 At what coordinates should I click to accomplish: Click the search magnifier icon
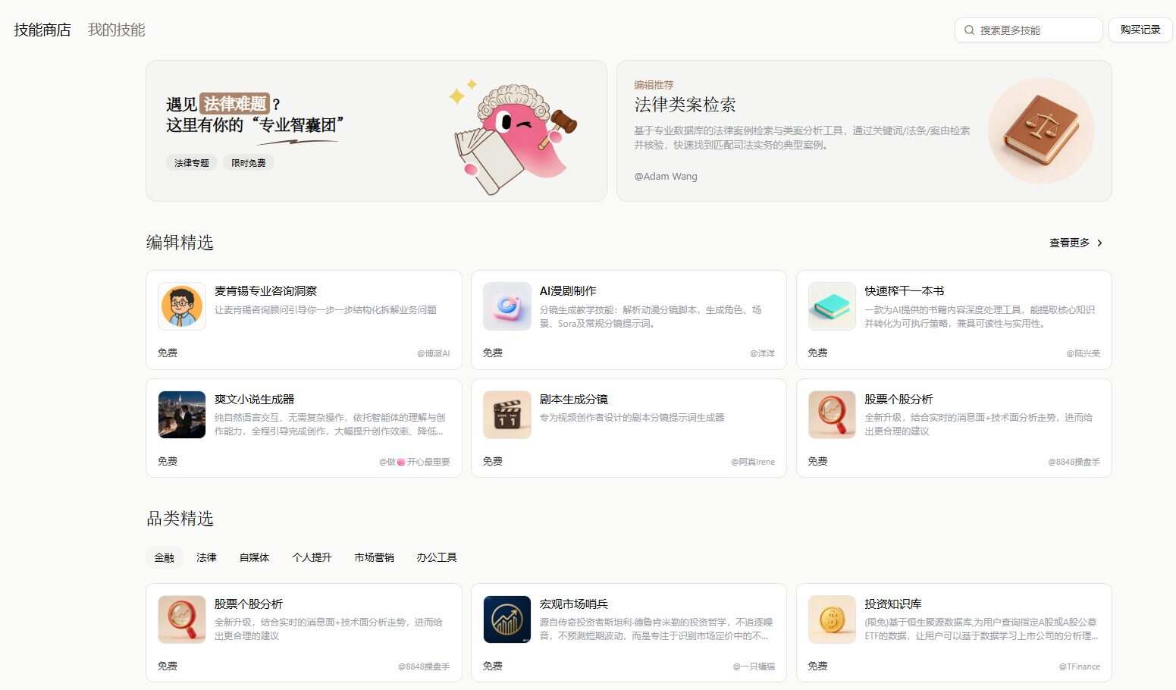coord(969,30)
